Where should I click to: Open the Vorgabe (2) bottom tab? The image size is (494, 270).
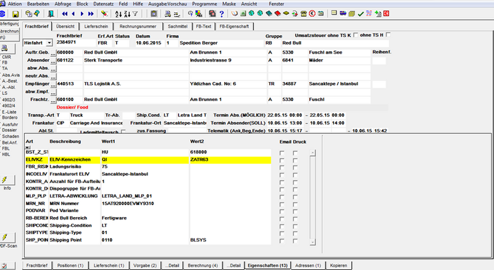145,265
